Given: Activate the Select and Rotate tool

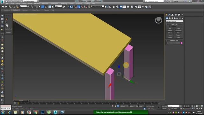Looking at the screenshot, I should (46, 7).
